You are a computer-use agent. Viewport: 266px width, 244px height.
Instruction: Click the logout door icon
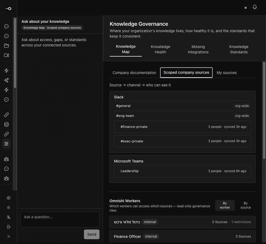pyautogui.click(x=9, y=227)
